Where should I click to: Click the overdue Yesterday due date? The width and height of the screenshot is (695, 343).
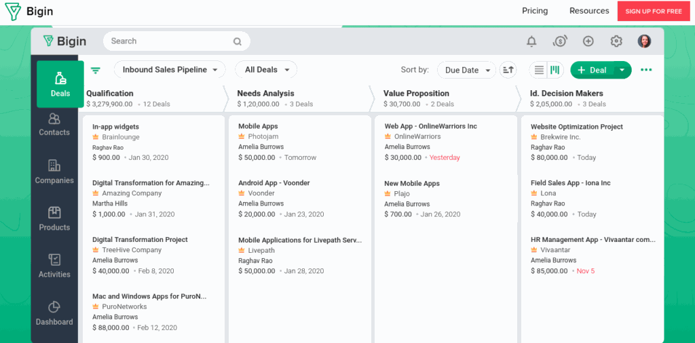point(445,157)
